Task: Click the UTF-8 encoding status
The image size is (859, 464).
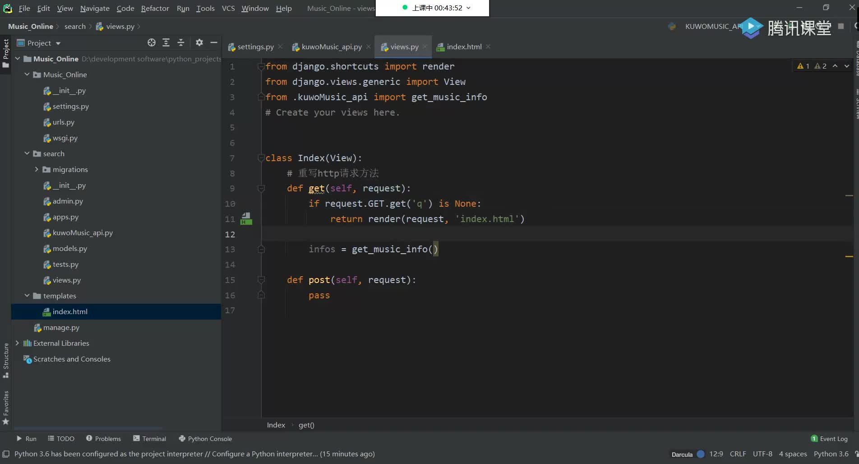Action: 762,454
